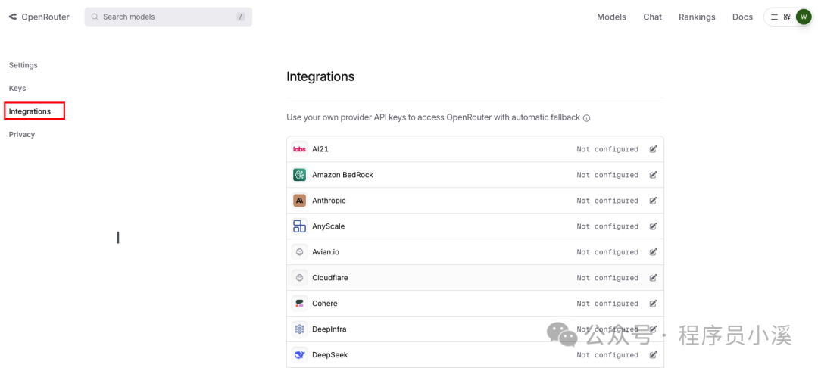The image size is (818, 368).
Task: Click the Cloudflare edit pencil icon
Action: coord(653,278)
